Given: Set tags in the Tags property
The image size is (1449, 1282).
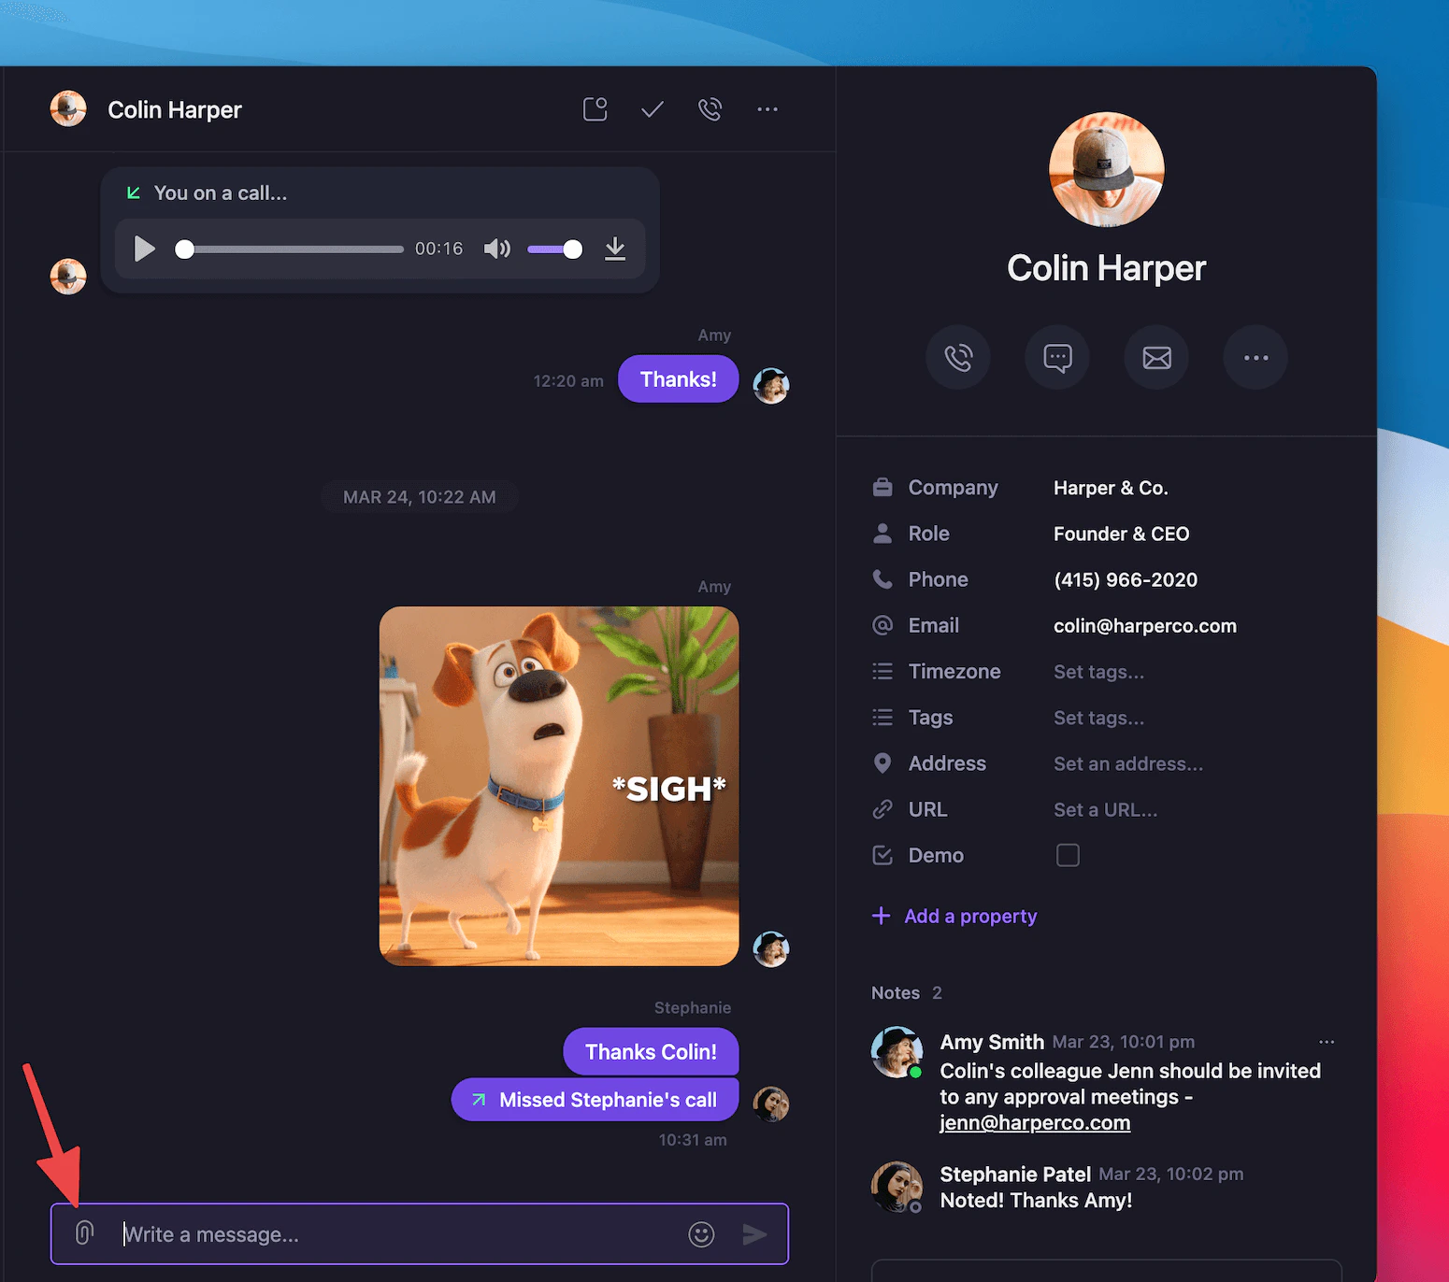Looking at the screenshot, I should [x=1098, y=718].
